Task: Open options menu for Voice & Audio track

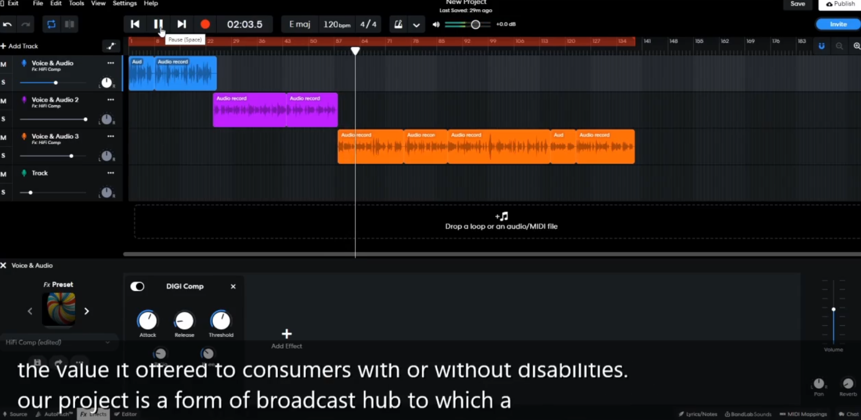Action: [x=111, y=63]
